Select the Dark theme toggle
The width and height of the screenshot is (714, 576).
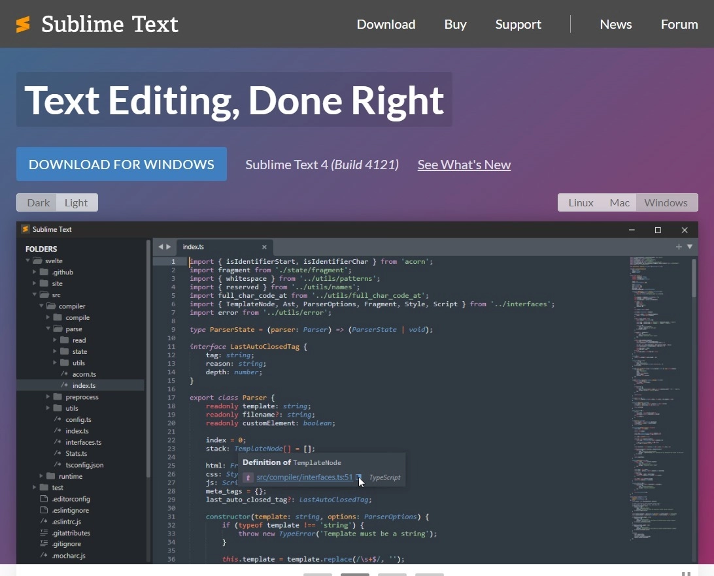tap(38, 202)
